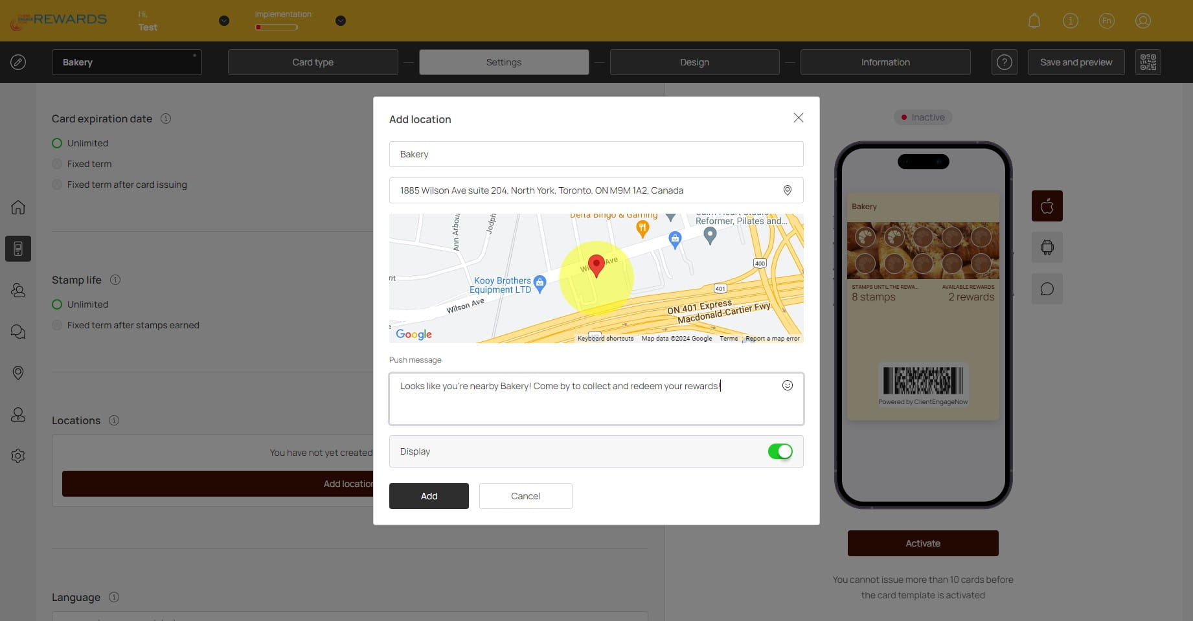Click the Google logo on map
The width and height of the screenshot is (1193, 621).
point(414,334)
